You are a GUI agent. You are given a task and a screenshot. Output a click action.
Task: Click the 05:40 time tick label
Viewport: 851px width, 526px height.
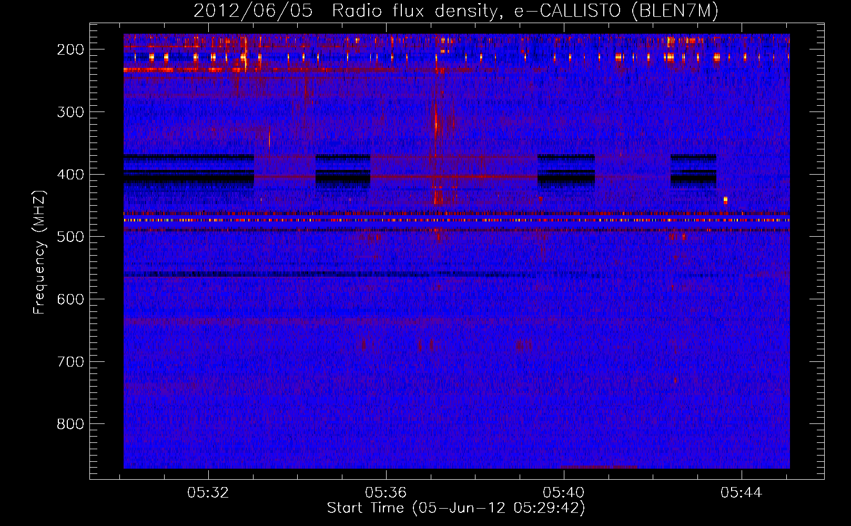click(564, 493)
